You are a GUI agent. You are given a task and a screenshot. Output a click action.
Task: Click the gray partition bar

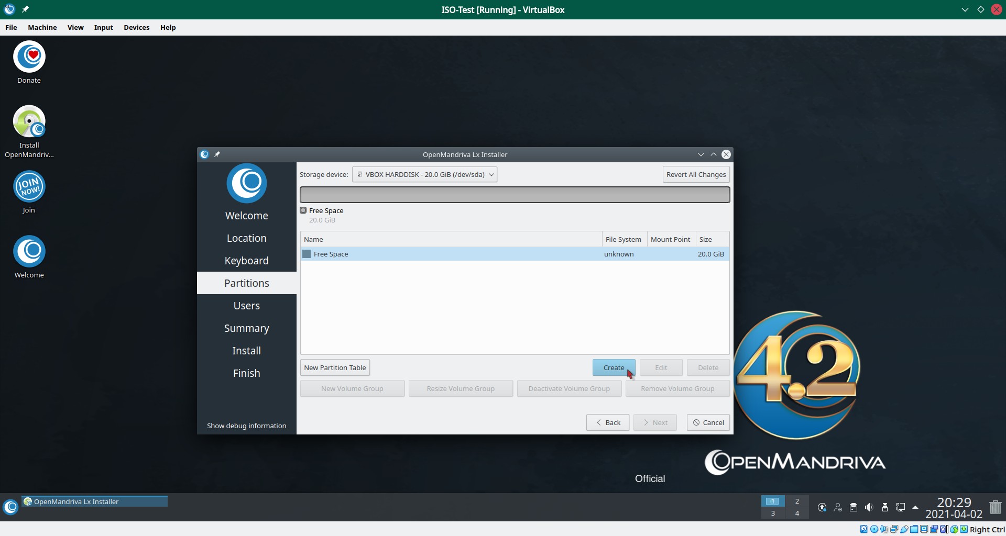515,194
